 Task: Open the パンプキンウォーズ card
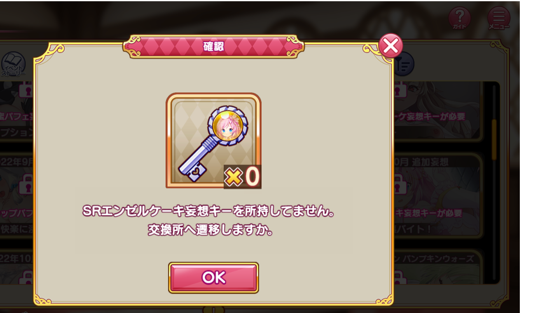click(x=437, y=267)
